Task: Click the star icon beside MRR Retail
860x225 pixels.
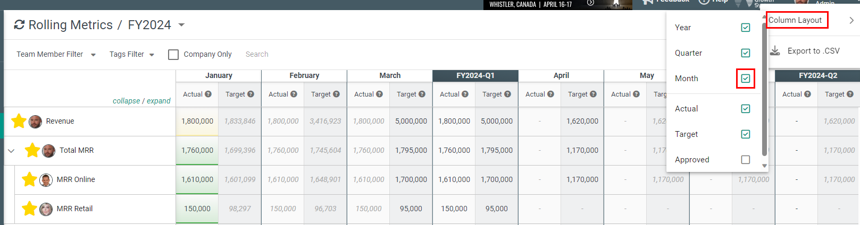Action: (x=29, y=209)
